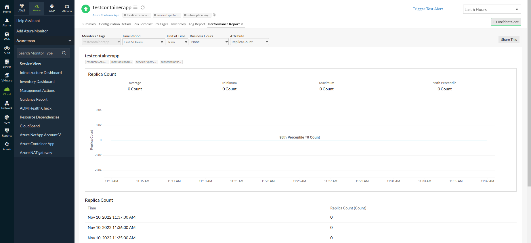Click the Incident Chat button
Image resolution: width=531 pixels, height=243 pixels.
(x=506, y=22)
